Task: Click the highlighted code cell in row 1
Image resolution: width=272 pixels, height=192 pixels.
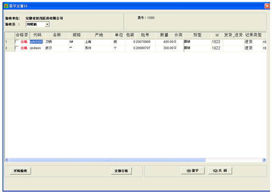Action: coord(36,42)
